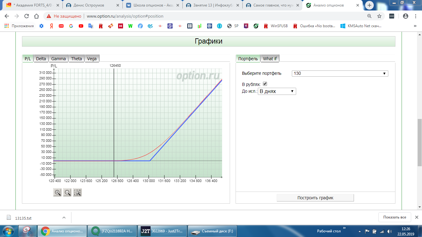Viewport: 422px width, 237px height.
Task: Switch to the P/L chart tab
Action: 28,58
